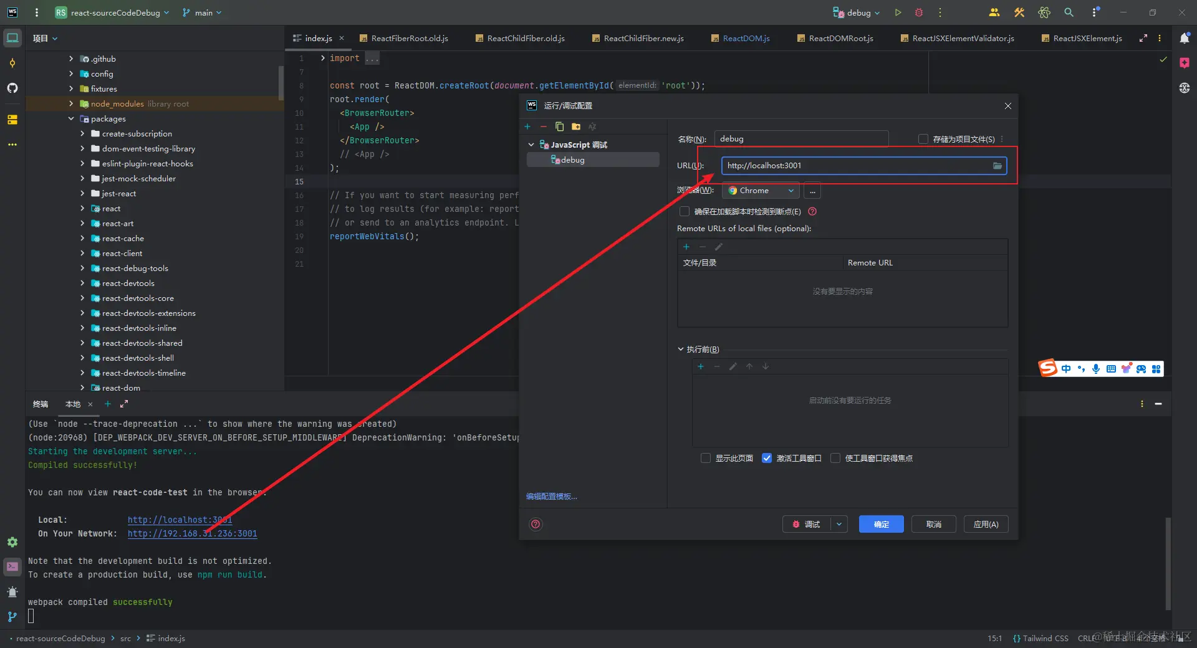Select the debug configuration in the dialog tree

(593, 160)
